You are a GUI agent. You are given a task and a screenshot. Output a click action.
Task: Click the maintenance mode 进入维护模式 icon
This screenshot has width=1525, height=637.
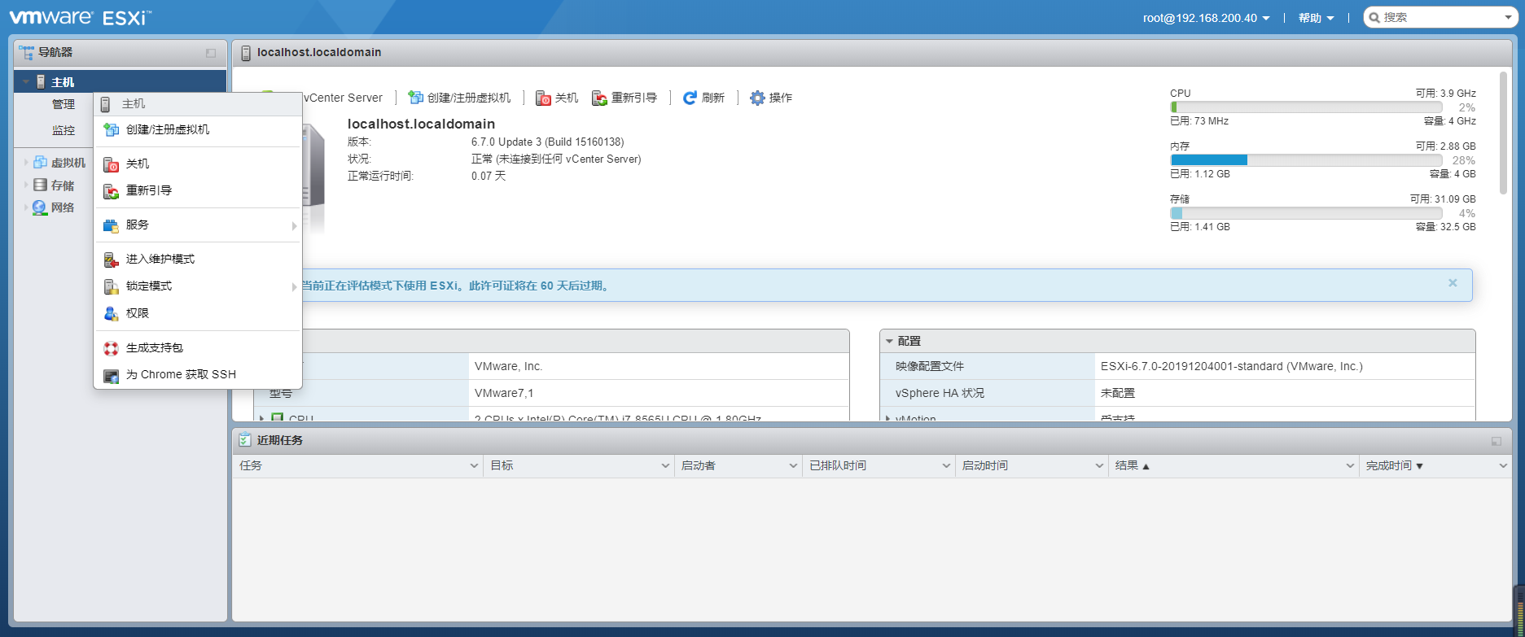(111, 260)
